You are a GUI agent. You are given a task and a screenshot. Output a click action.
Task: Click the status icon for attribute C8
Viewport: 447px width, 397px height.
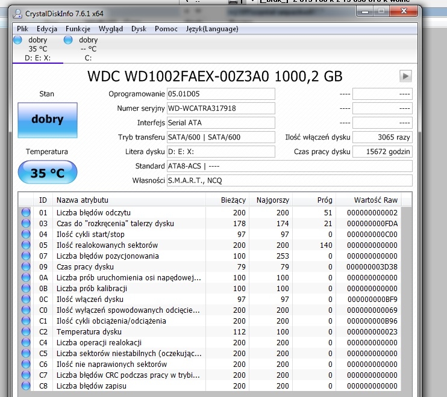26,386
